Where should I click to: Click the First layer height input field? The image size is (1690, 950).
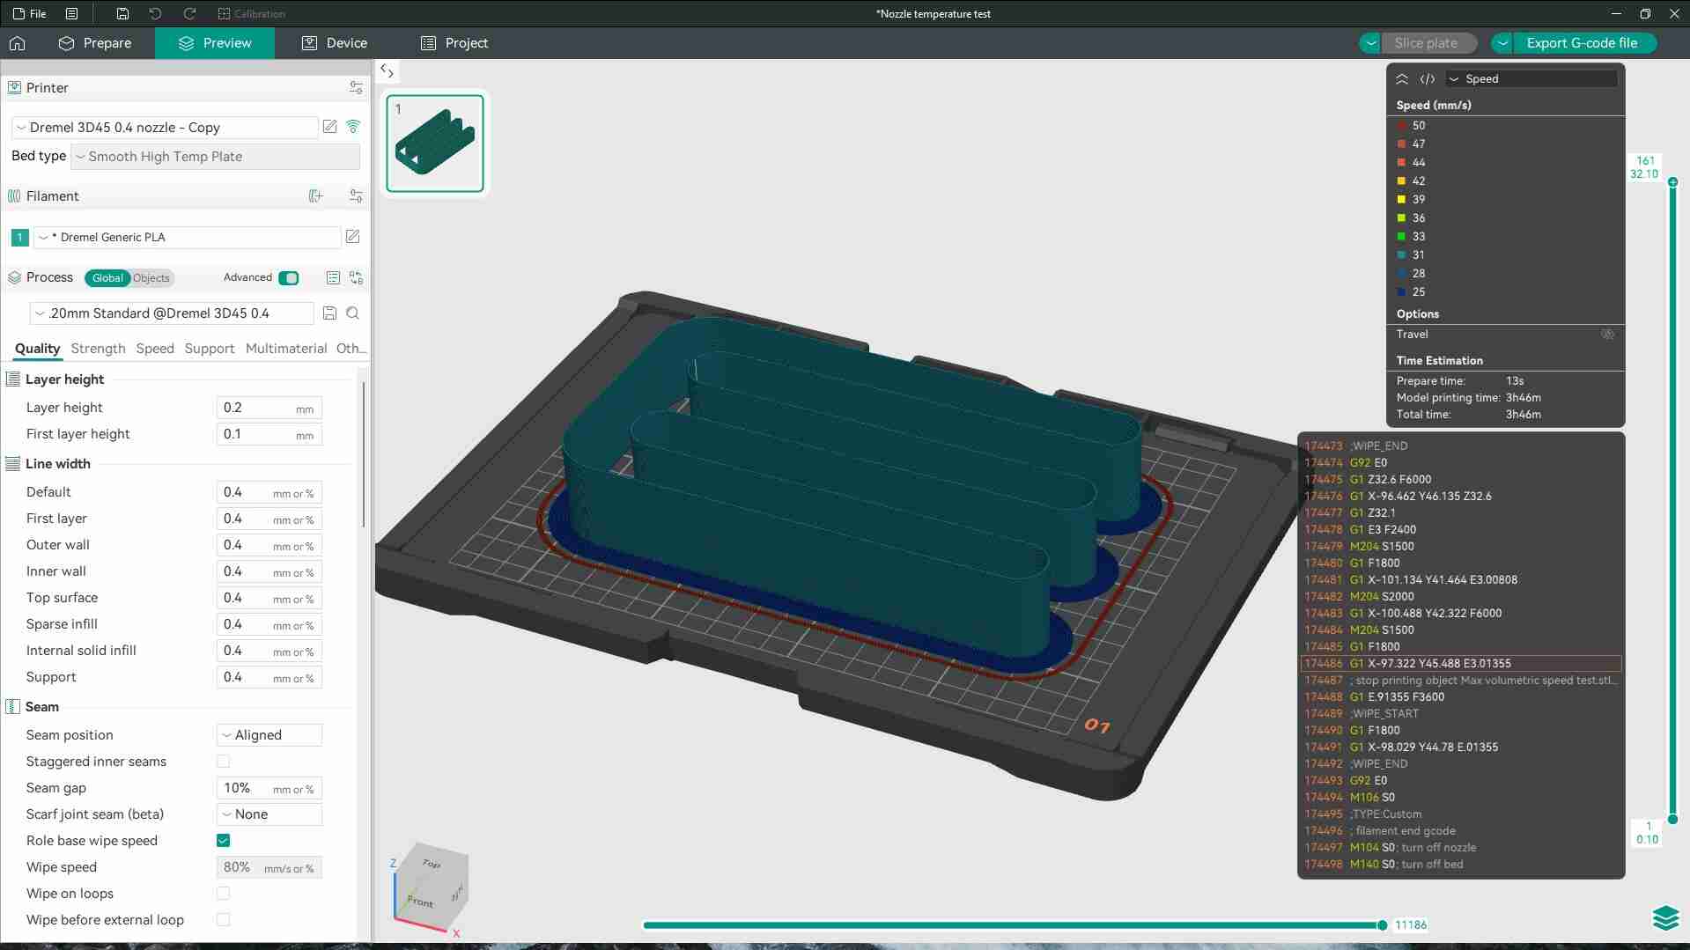(x=269, y=434)
